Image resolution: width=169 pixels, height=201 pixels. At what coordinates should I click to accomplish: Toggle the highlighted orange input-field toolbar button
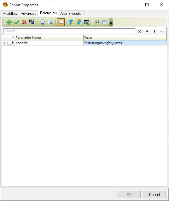click(61, 22)
